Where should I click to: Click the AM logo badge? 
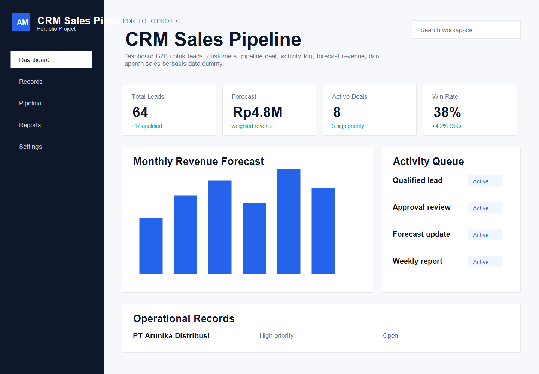point(21,22)
